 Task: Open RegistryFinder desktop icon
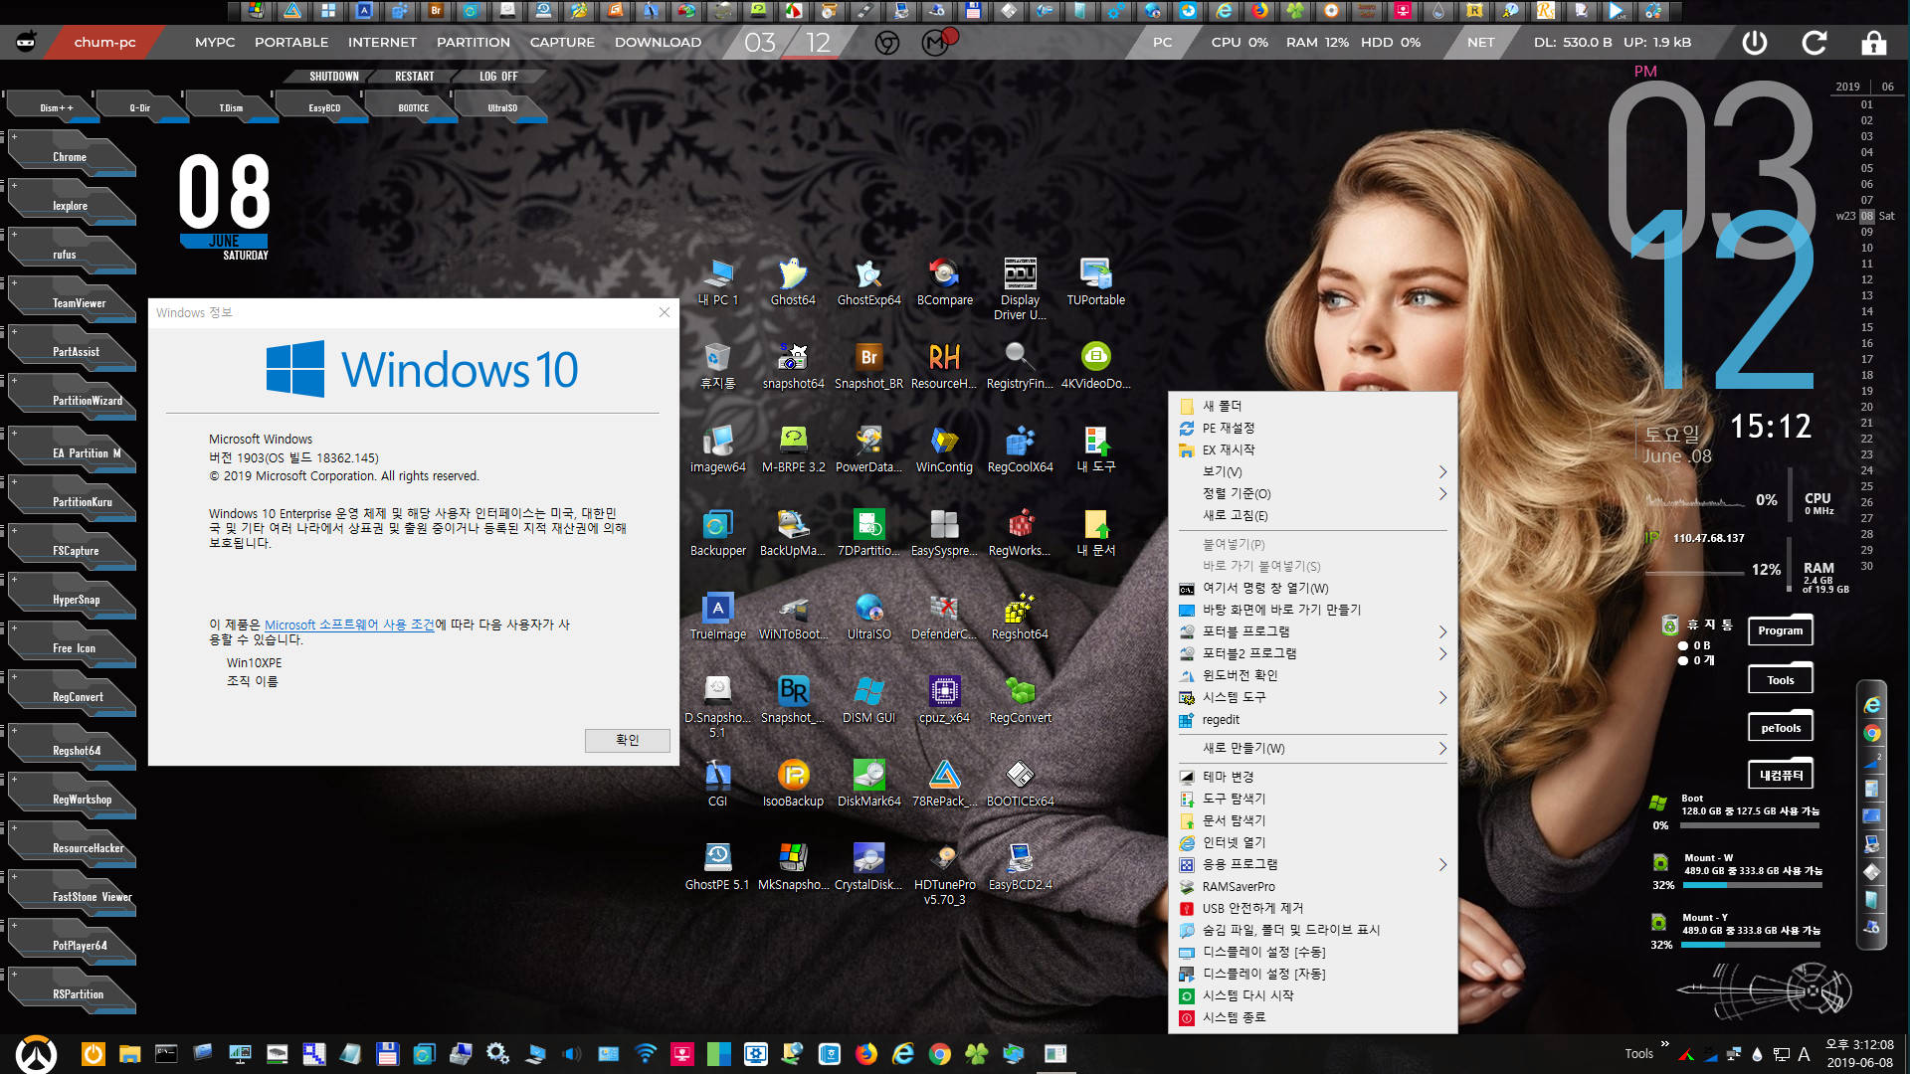tap(1020, 366)
